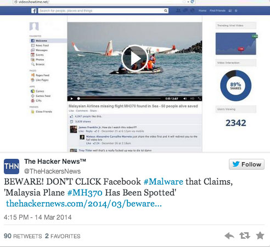Image resolution: width=270 pixels, height=247 pixels.
Task: Click the Follow button
Action: click(246, 164)
